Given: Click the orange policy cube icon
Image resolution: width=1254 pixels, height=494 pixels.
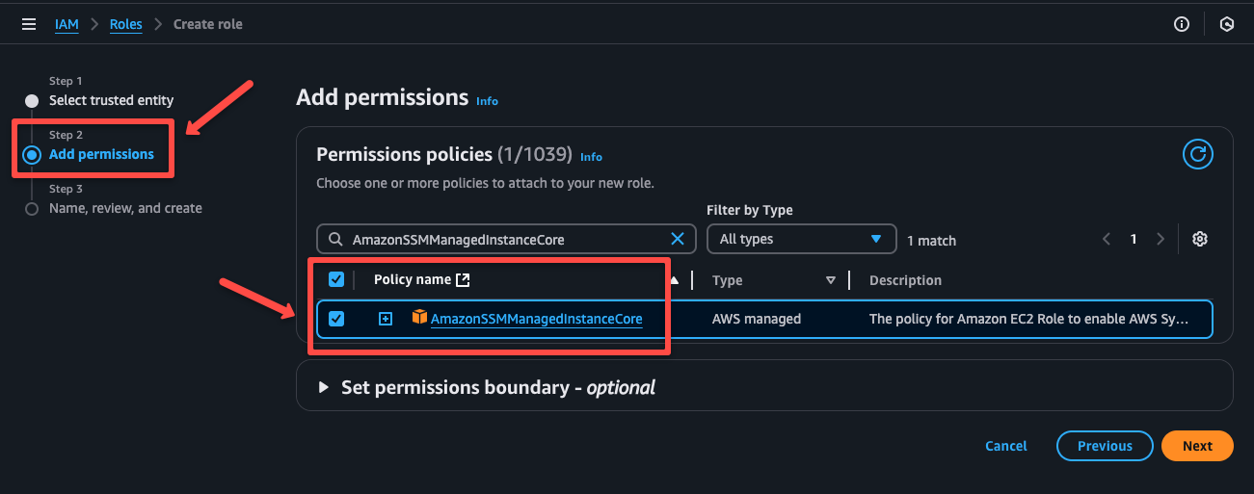Looking at the screenshot, I should [419, 317].
